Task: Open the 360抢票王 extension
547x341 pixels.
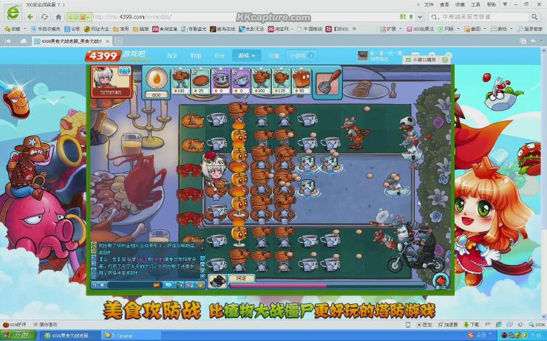Action: point(421,29)
